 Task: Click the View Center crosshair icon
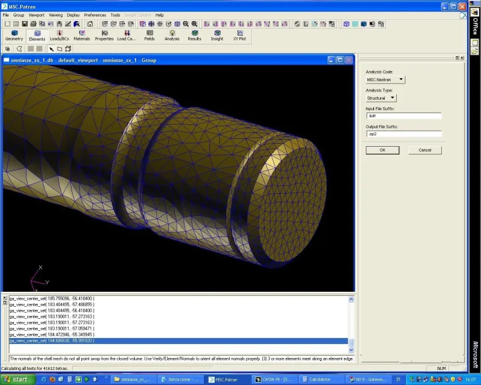click(160, 24)
